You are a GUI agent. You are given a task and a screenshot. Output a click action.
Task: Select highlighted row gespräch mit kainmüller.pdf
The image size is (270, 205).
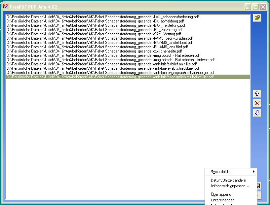pyautogui.click(x=128, y=77)
